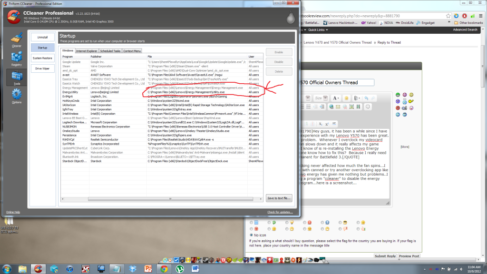Switch to the Scheduled Tasks tab
The image size is (487, 274).
click(x=110, y=51)
